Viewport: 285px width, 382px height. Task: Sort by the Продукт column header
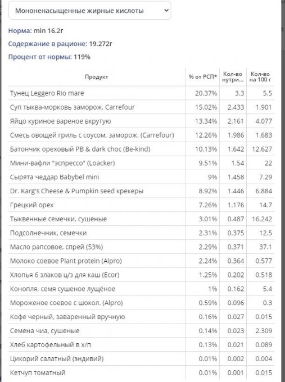pyautogui.click(x=97, y=77)
